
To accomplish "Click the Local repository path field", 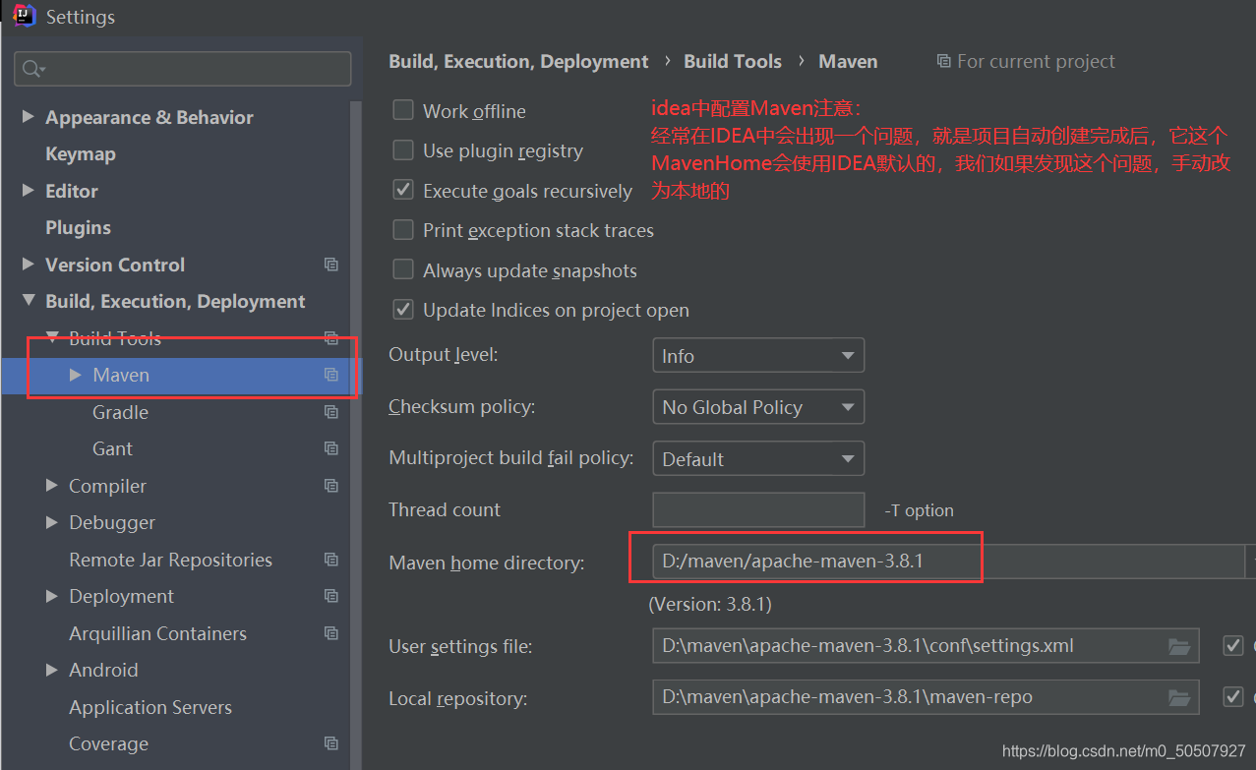I will pos(926,697).
